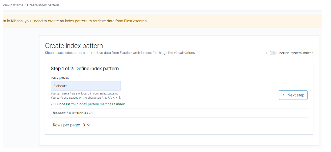Image resolution: width=331 pixels, height=152 pixels.
Task: Click the Index pattern input field
Action: click(x=86, y=86)
